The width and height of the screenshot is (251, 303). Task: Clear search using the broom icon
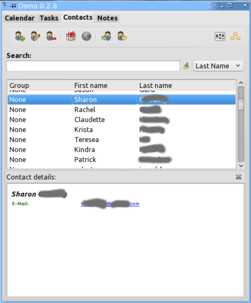[186, 66]
